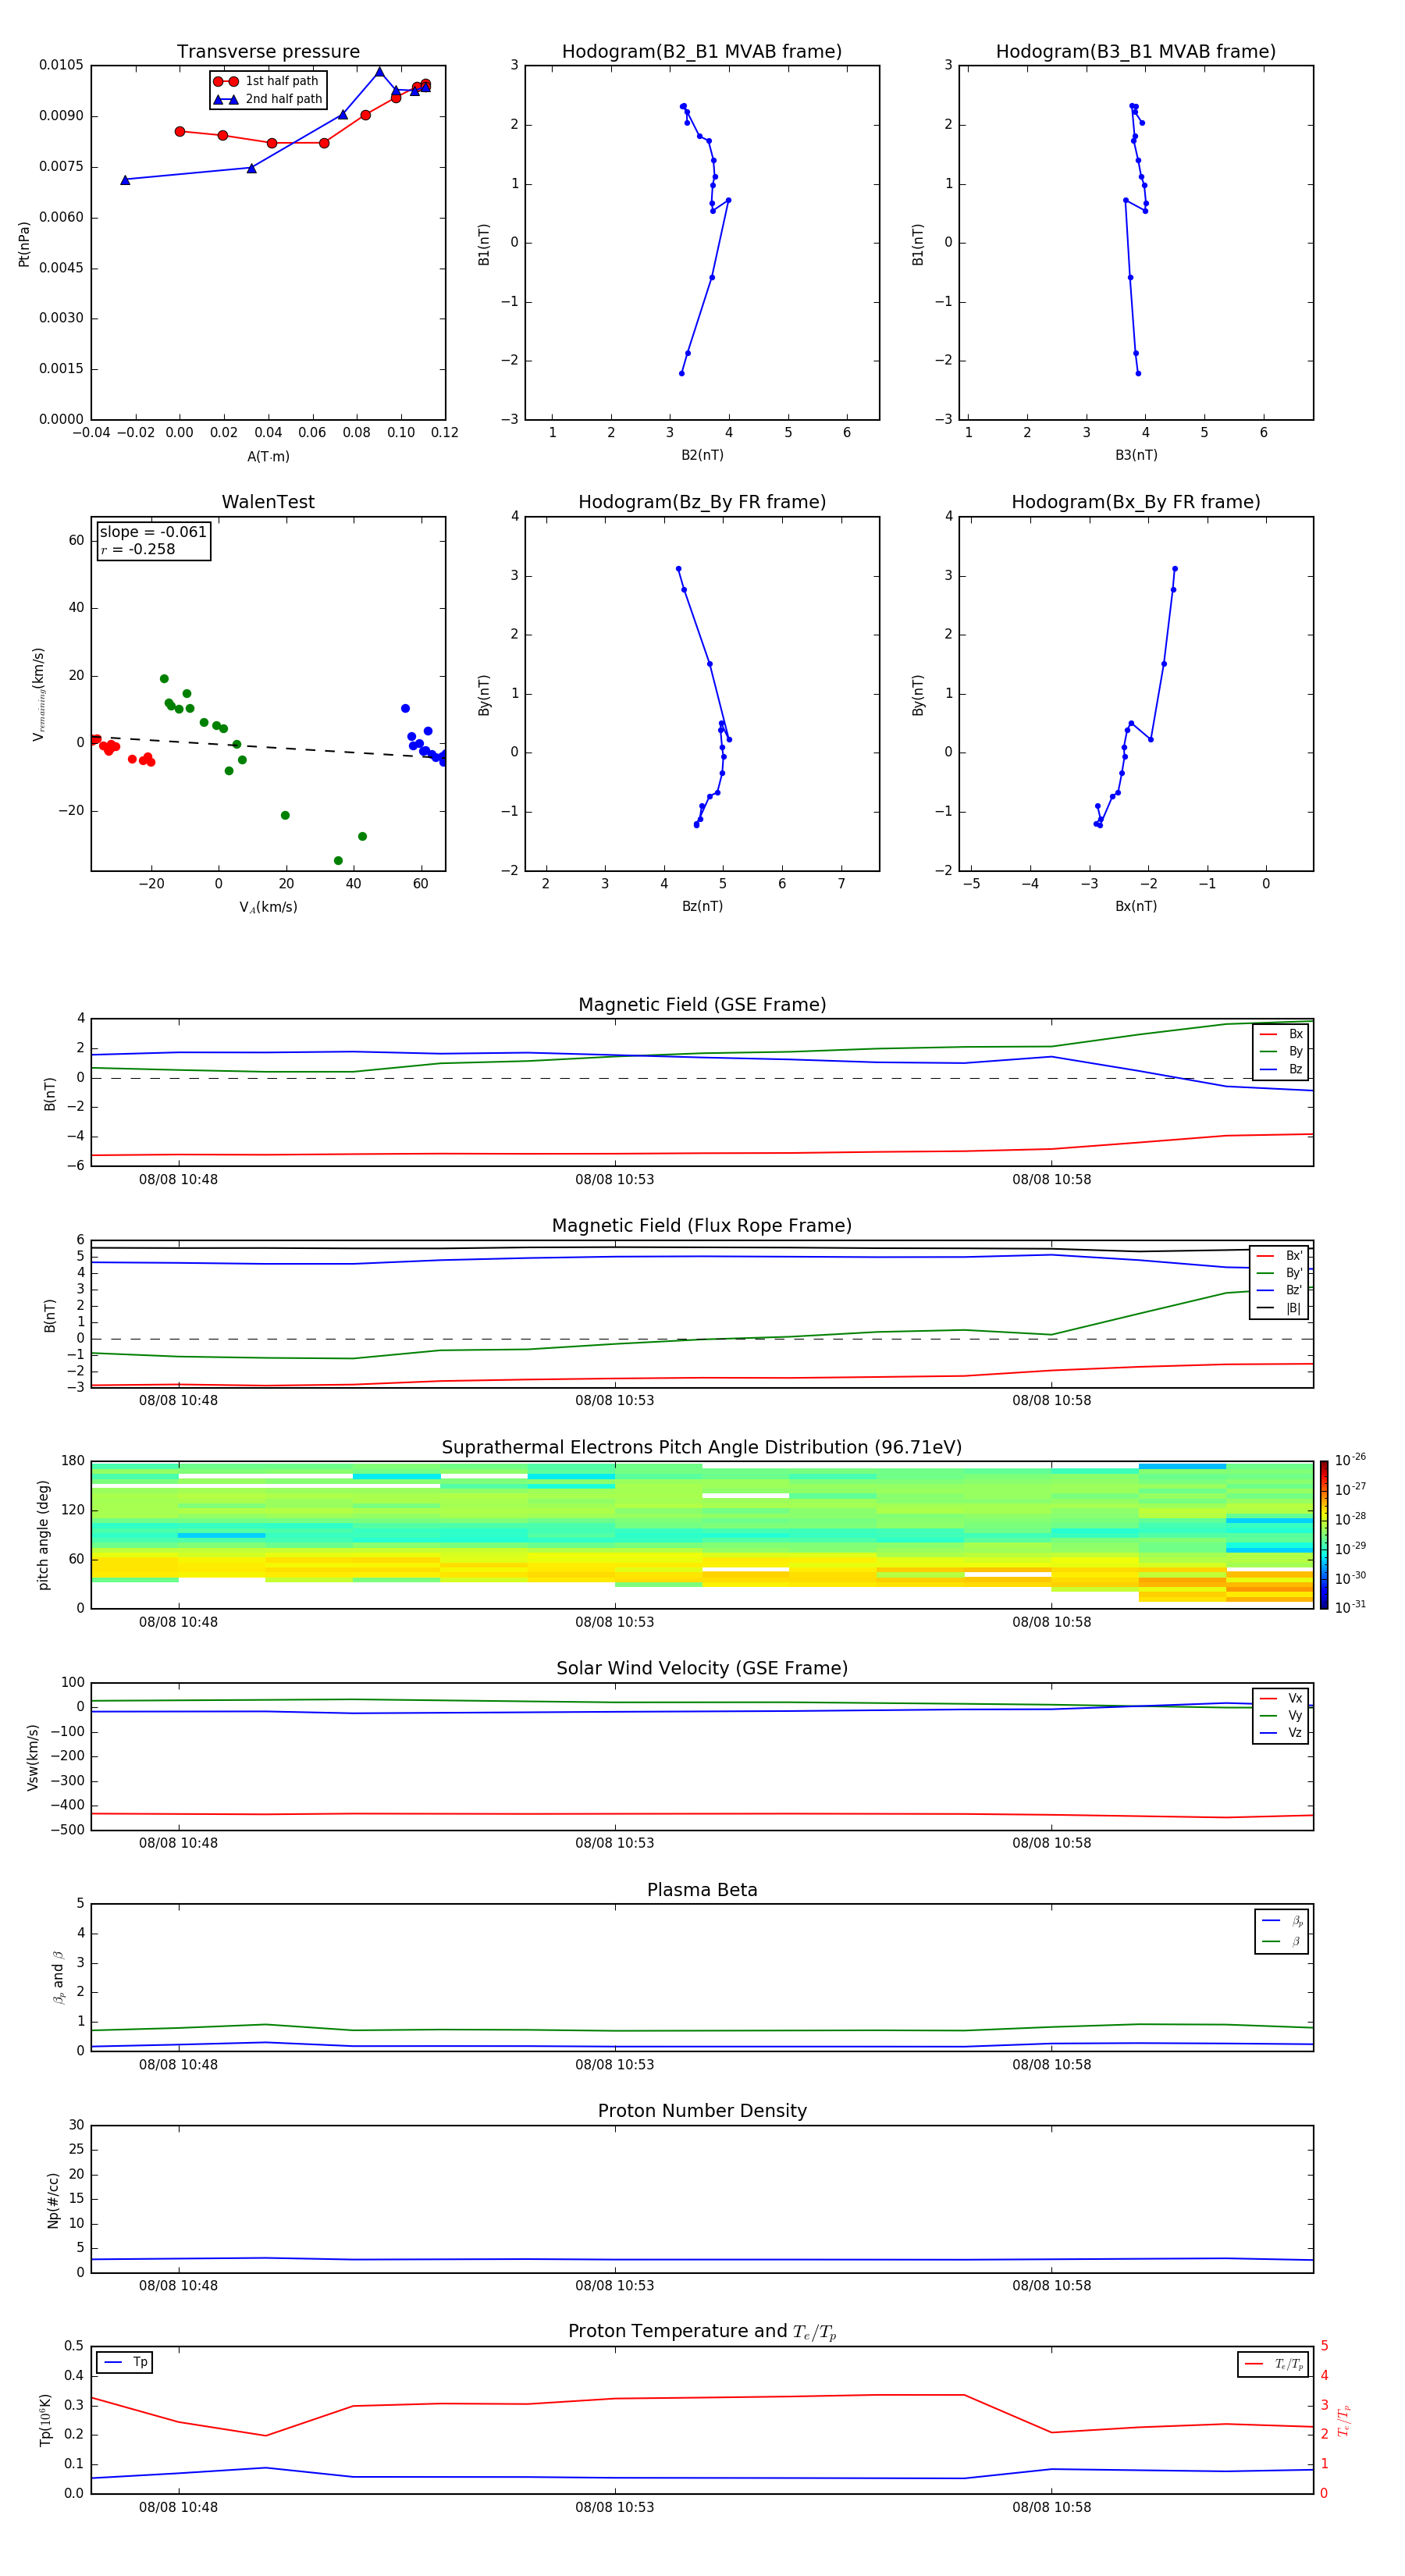Image resolution: width=1405 pixels, height=2576 pixels.
Task: Select the Vx legend entry
Action: [x=1281, y=1698]
